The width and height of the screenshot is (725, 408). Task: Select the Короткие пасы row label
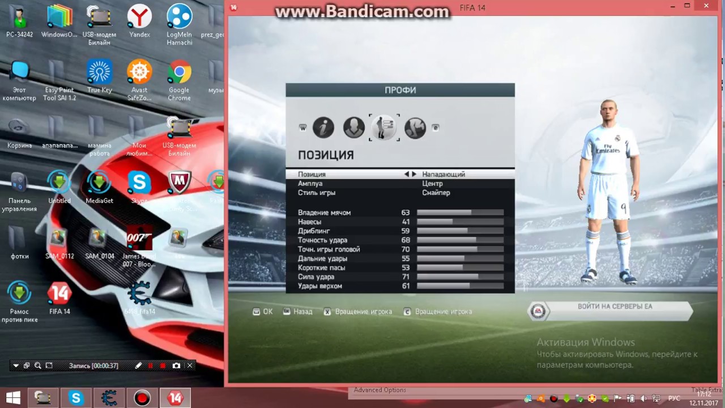pyautogui.click(x=322, y=267)
